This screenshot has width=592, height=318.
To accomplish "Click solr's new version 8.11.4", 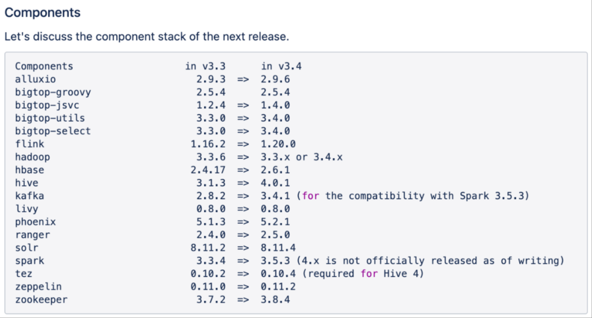I will click(278, 248).
